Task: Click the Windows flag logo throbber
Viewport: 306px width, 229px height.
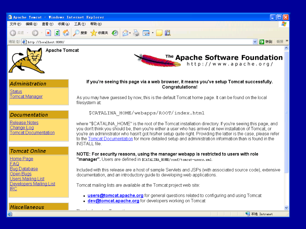Action: pos(284,24)
